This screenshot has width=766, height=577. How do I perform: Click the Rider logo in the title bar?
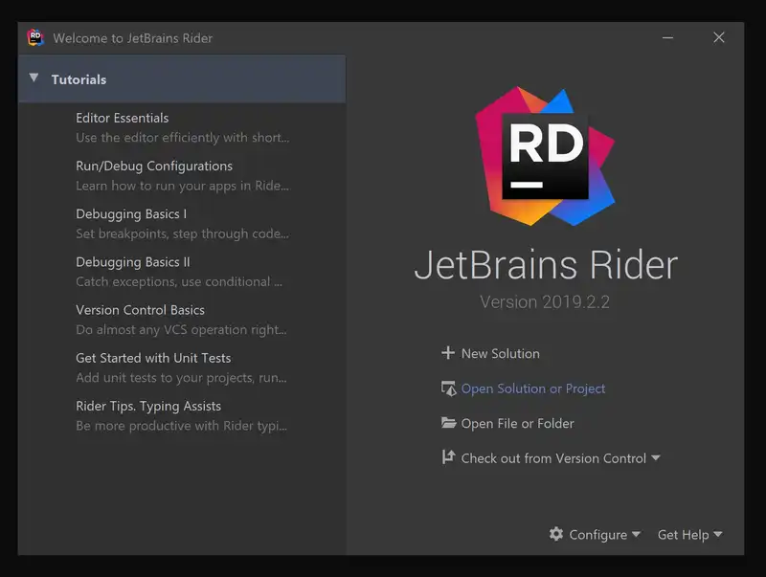(35, 38)
